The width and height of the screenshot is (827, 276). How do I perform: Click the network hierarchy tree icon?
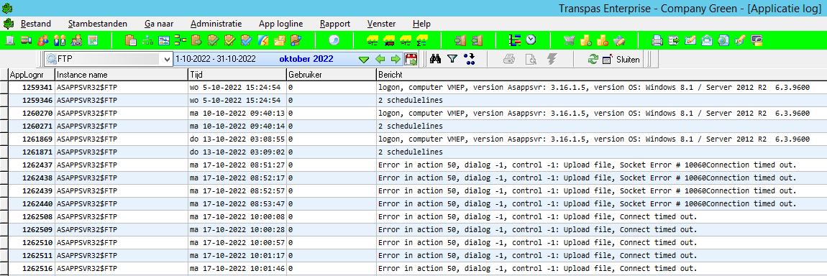[x=147, y=40]
